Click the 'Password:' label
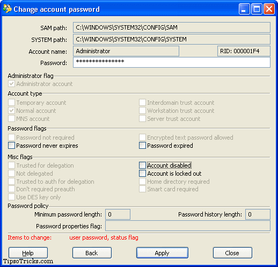 tap(54, 63)
